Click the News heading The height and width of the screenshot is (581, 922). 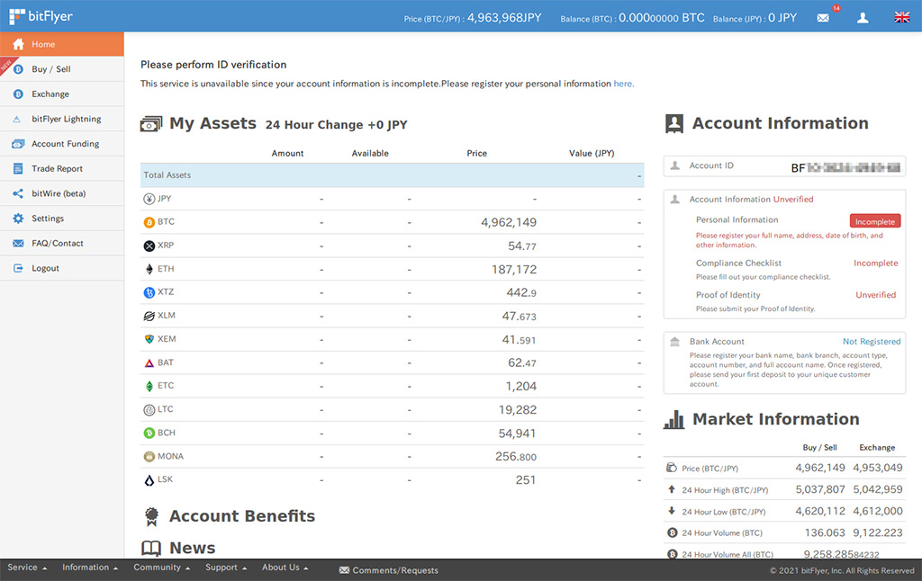click(193, 548)
